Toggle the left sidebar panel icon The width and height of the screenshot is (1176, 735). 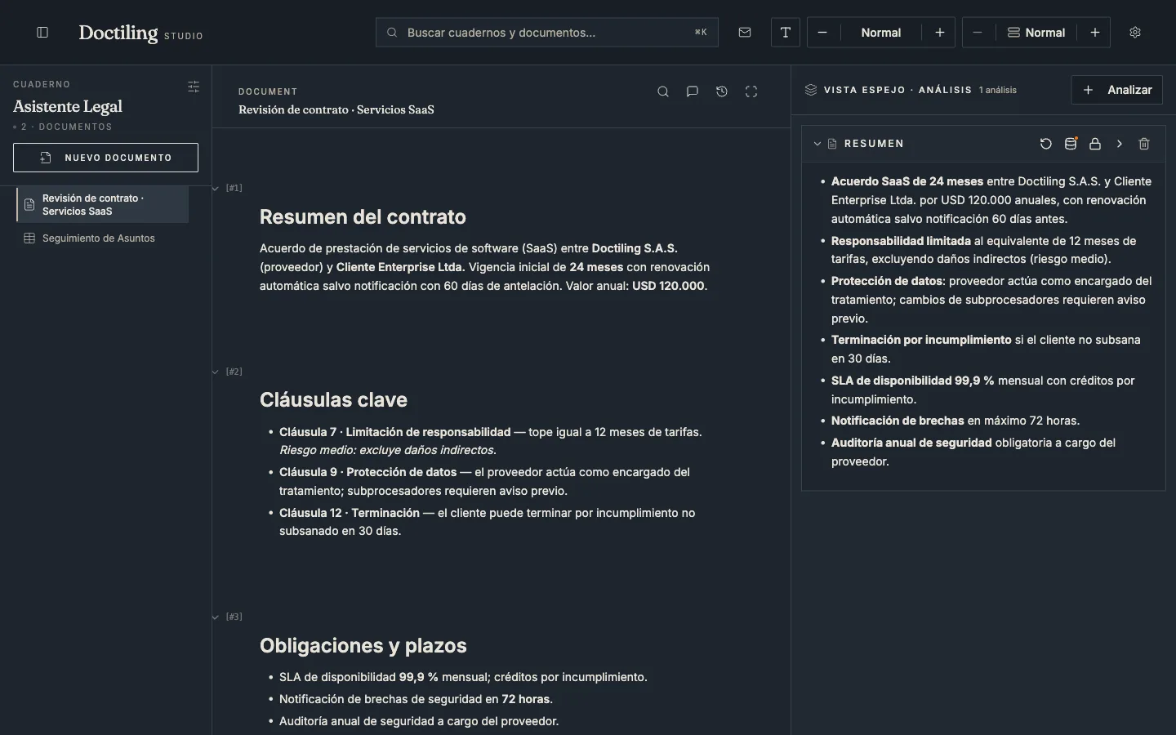[42, 33]
